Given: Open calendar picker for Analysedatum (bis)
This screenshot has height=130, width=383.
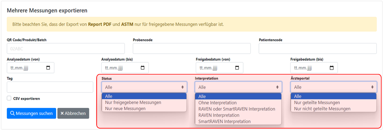Looking at the screenshot, I should click(x=143, y=68).
